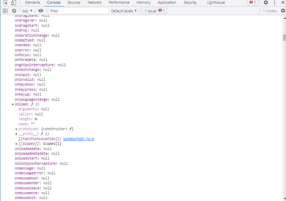Select the onerror property row
286x201 pixels.
tap(28, 50)
